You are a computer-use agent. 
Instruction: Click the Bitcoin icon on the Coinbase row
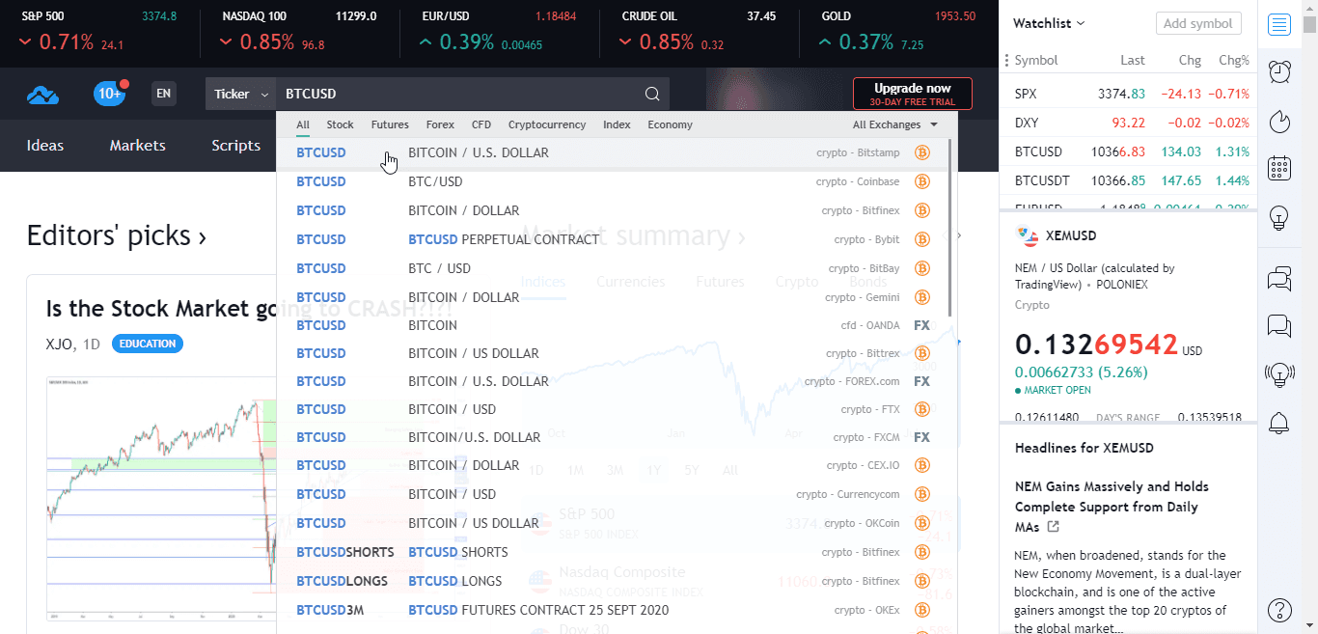pos(921,181)
